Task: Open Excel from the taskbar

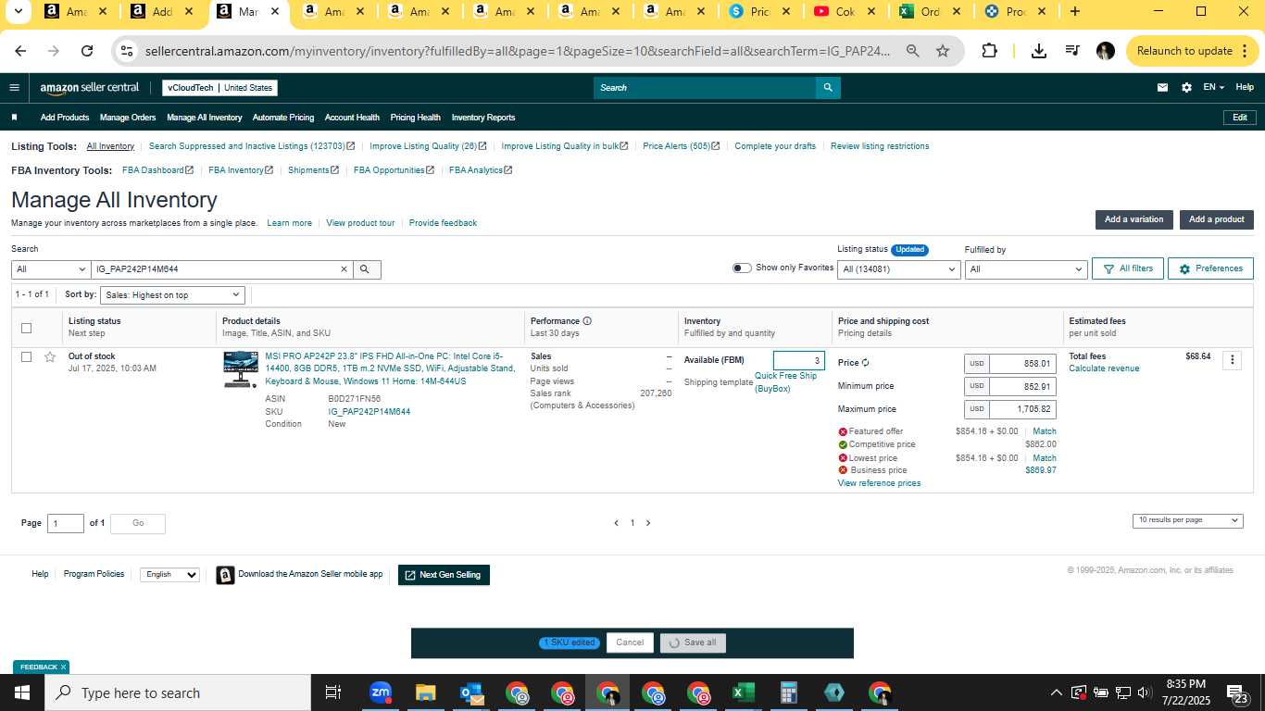Action: coord(744,692)
